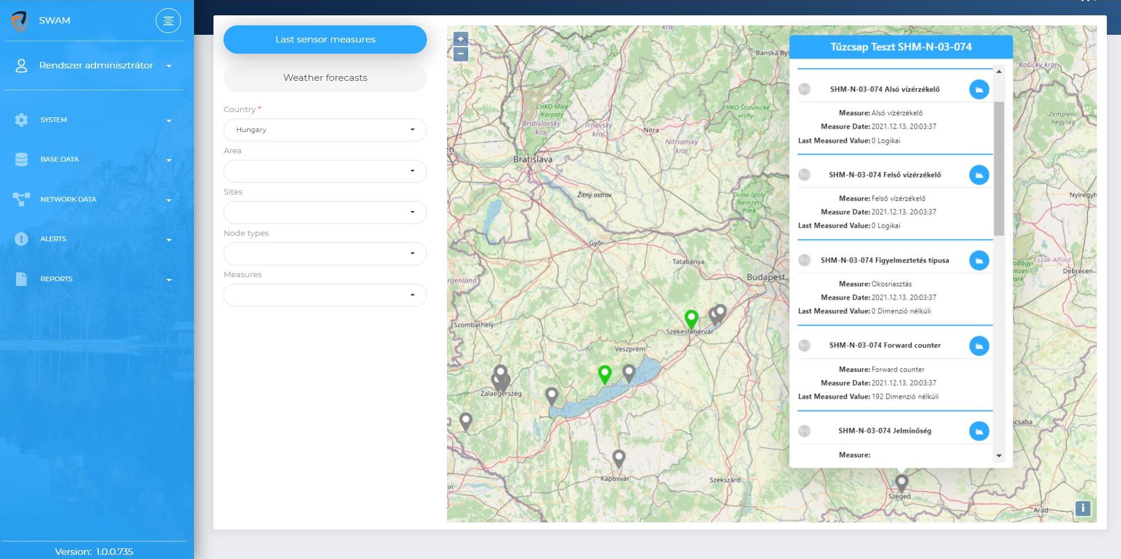1121x559 pixels.
Task: Switch to Weather forecasts tab
Action: click(325, 78)
